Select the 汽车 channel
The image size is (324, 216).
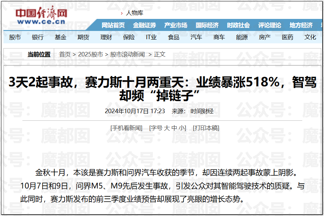[x=196, y=37]
